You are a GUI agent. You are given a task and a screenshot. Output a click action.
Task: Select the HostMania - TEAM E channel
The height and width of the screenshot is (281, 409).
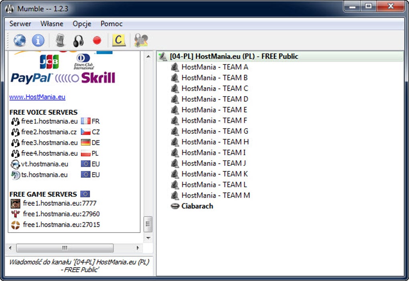click(214, 110)
